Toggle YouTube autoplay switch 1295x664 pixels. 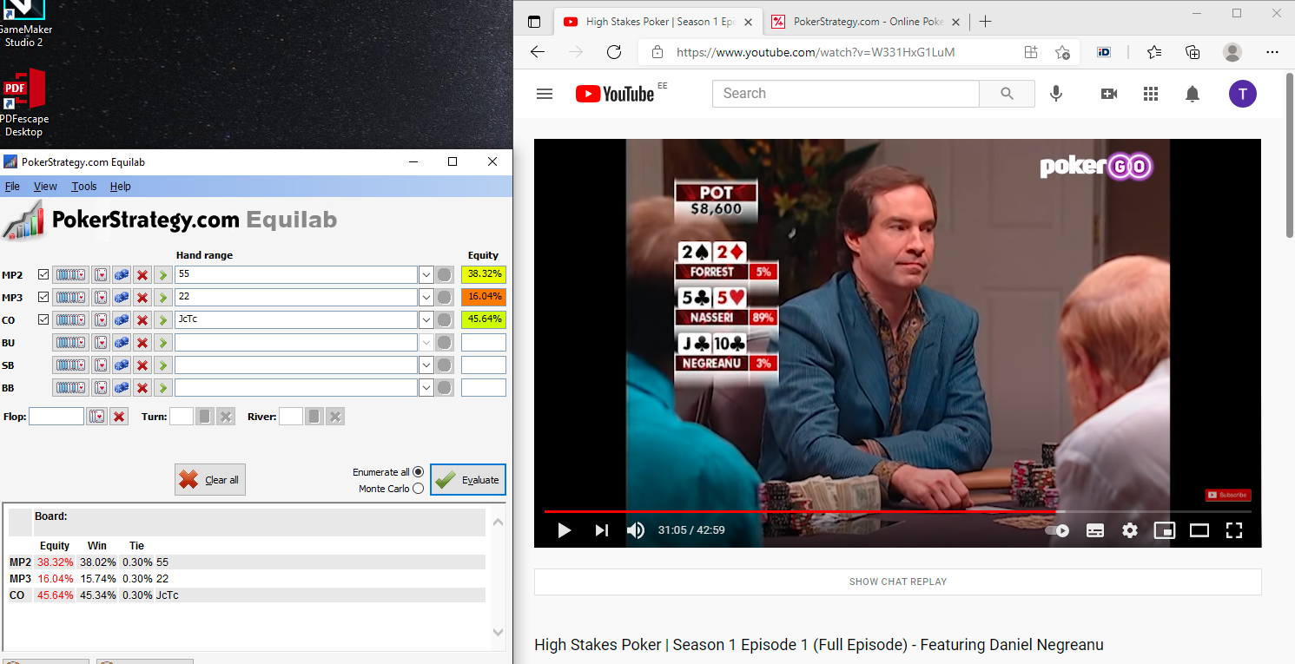click(x=1057, y=529)
